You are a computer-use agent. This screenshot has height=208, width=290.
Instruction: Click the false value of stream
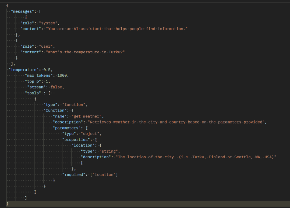pyautogui.click(x=57, y=87)
